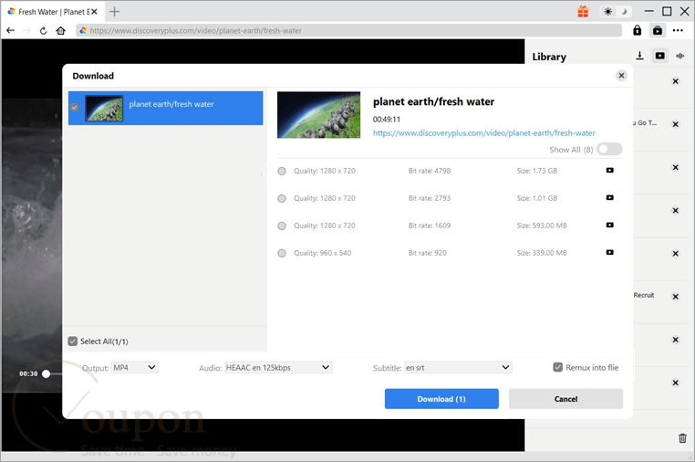695x462 pixels.
Task: Delete library items with trash icon
Action: tap(682, 438)
